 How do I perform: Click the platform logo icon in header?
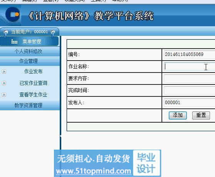click(12, 14)
